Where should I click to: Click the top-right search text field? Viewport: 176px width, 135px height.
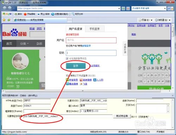pos(147,8)
